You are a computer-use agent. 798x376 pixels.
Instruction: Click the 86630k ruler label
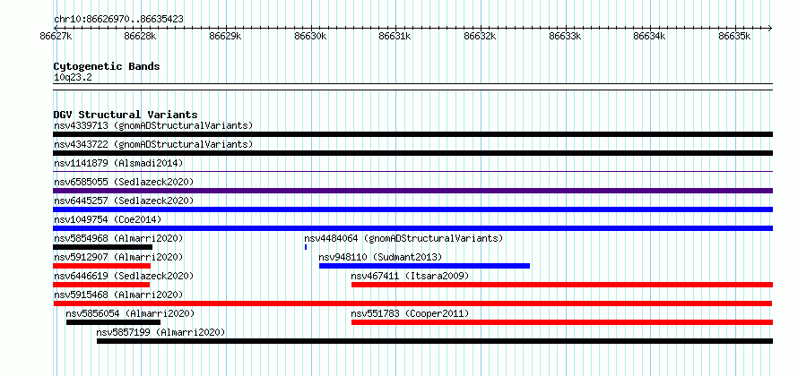tap(310, 37)
